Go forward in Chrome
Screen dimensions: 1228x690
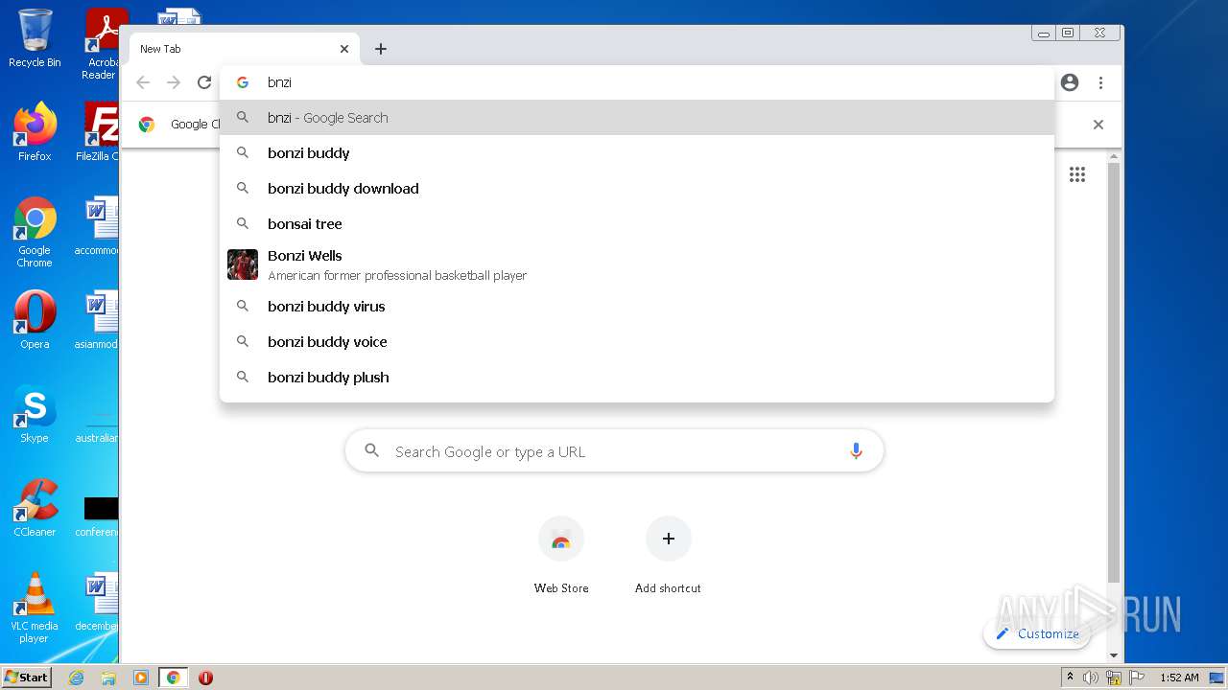pyautogui.click(x=174, y=82)
